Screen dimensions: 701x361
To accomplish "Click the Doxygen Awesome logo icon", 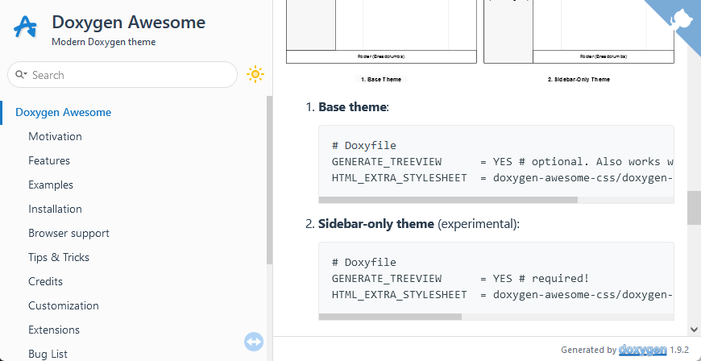I will click(x=26, y=27).
